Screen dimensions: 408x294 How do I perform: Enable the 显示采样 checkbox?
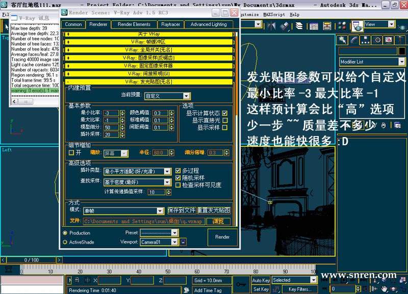[225, 127]
